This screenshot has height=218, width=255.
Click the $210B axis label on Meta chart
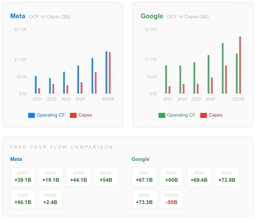click(20, 29)
